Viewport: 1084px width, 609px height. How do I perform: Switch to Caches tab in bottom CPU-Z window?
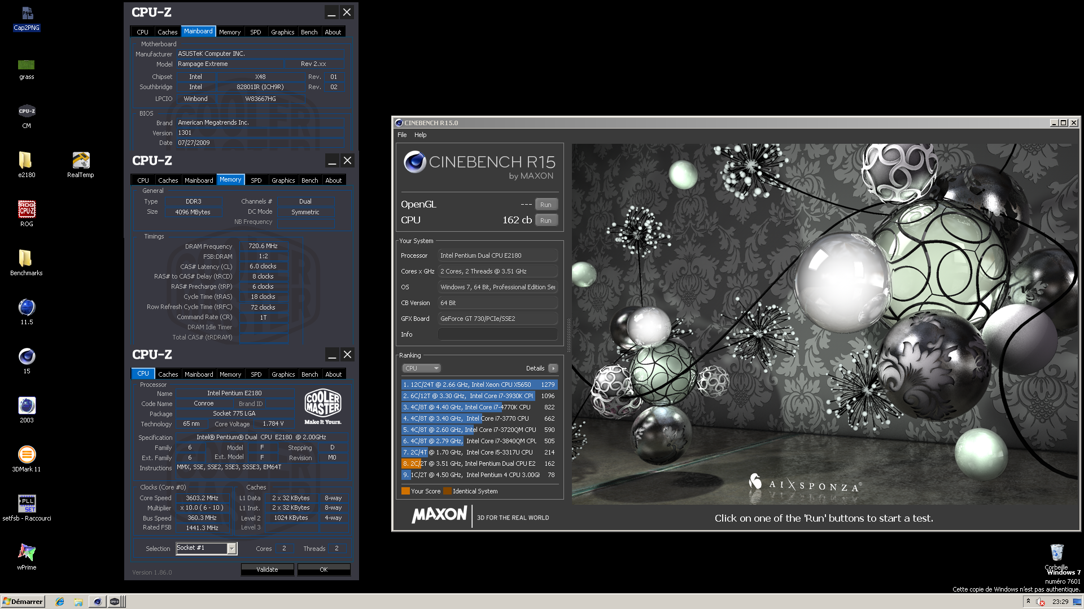(x=168, y=374)
